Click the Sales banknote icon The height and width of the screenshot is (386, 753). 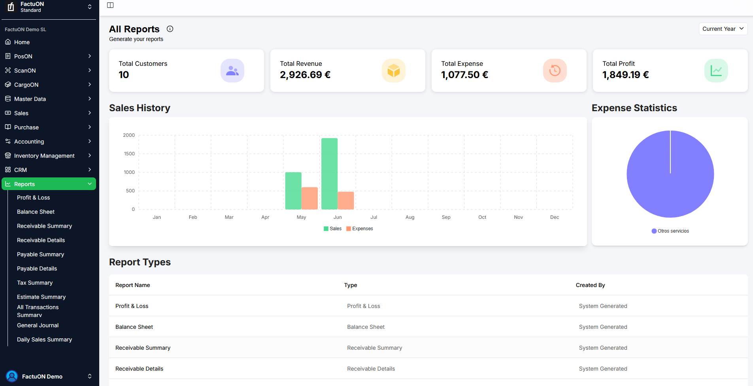pos(8,113)
